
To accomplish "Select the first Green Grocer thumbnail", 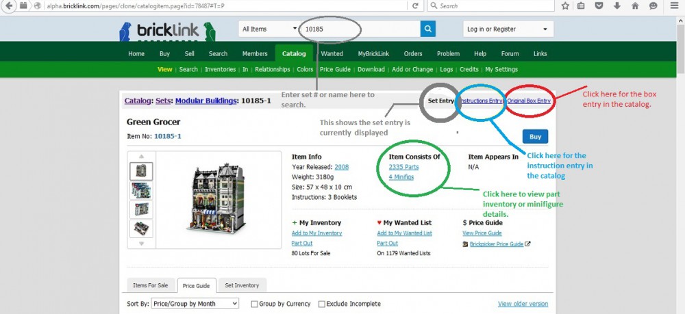I will pos(141,171).
